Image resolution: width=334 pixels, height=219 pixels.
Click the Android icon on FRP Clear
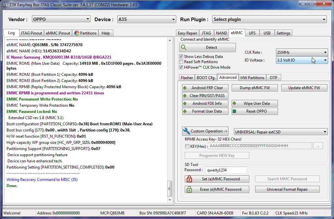click(x=185, y=88)
